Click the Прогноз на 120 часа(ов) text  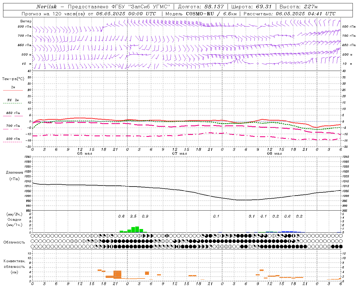(54, 14)
